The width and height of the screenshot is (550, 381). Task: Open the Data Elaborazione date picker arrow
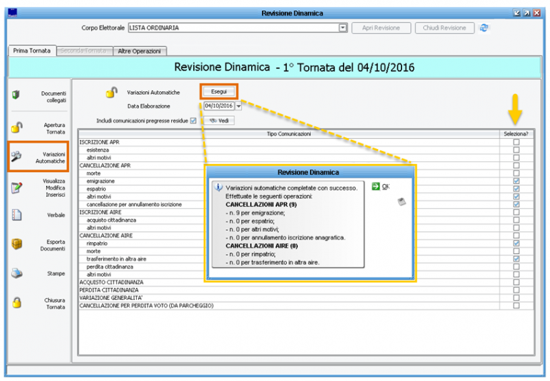(239, 106)
